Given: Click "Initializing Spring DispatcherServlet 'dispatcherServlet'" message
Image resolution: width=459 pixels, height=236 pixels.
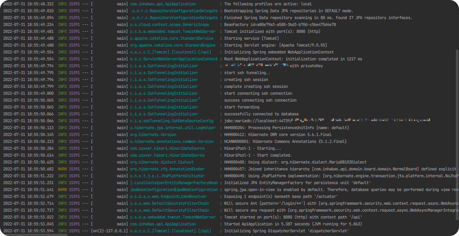Looking at the screenshot, I should tap(287, 231).
